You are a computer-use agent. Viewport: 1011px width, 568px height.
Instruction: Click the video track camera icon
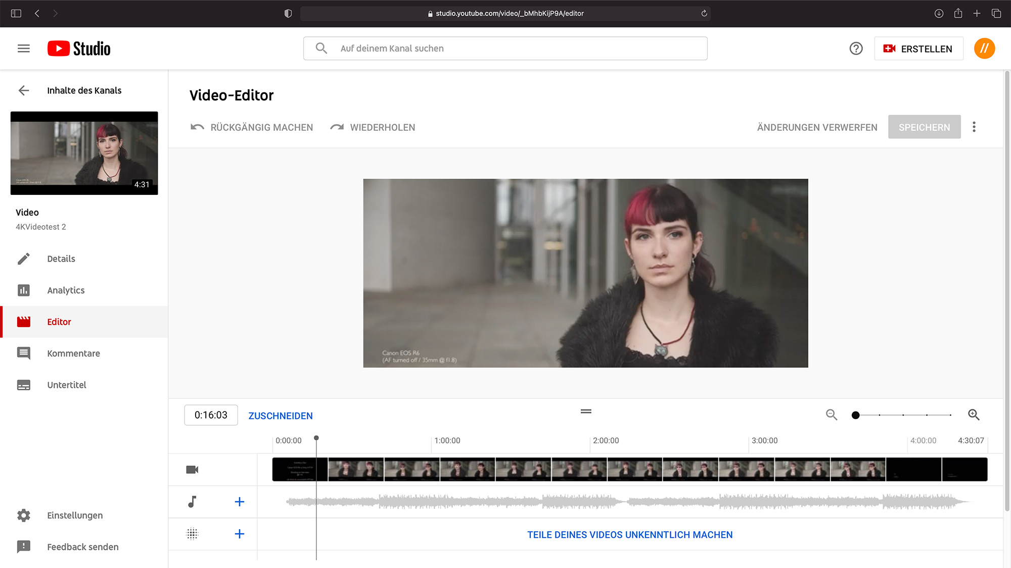coord(192,470)
